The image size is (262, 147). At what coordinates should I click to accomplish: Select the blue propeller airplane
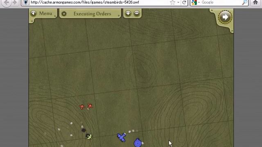[x=122, y=137]
